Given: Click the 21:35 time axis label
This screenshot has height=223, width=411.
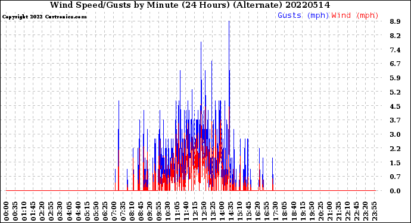Looking at the screenshot, I should (338, 211).
